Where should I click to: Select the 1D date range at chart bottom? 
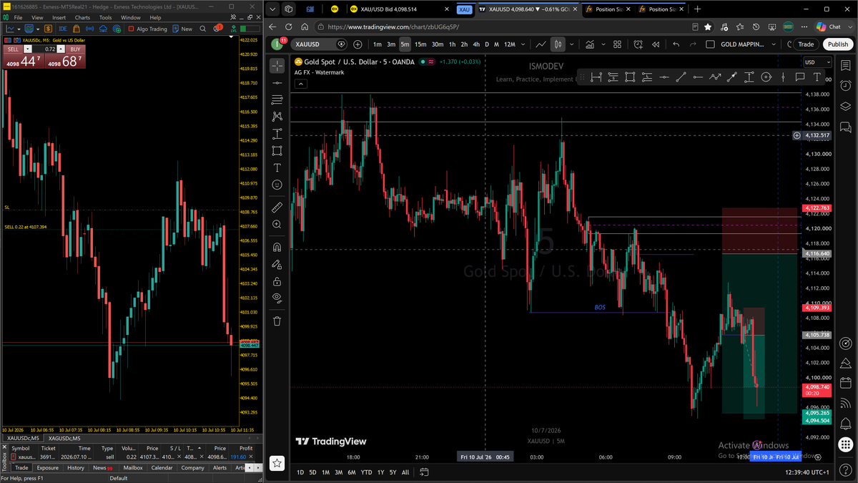click(300, 472)
